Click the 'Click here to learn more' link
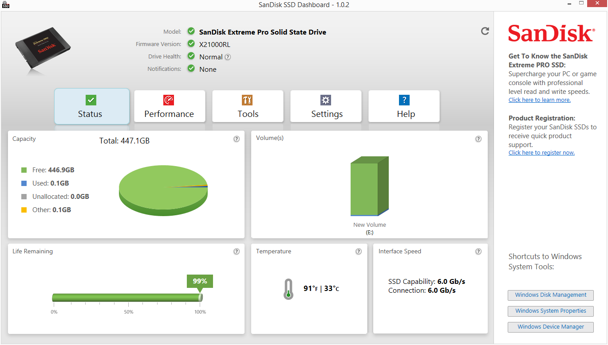The height and width of the screenshot is (345, 608). [540, 100]
